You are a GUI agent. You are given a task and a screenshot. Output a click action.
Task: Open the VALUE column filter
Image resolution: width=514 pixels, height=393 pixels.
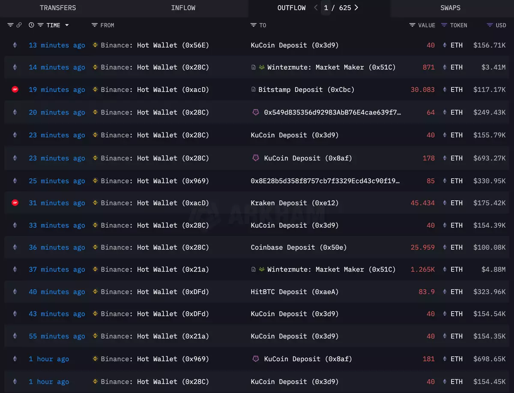pos(412,25)
